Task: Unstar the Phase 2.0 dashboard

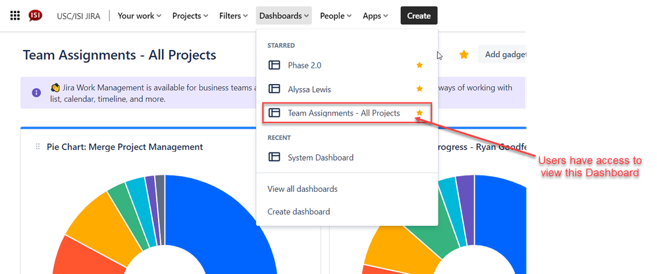Action: tap(419, 65)
